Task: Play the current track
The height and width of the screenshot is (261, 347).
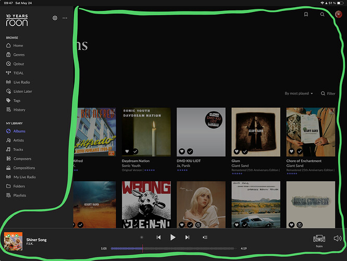Action: coord(173,238)
